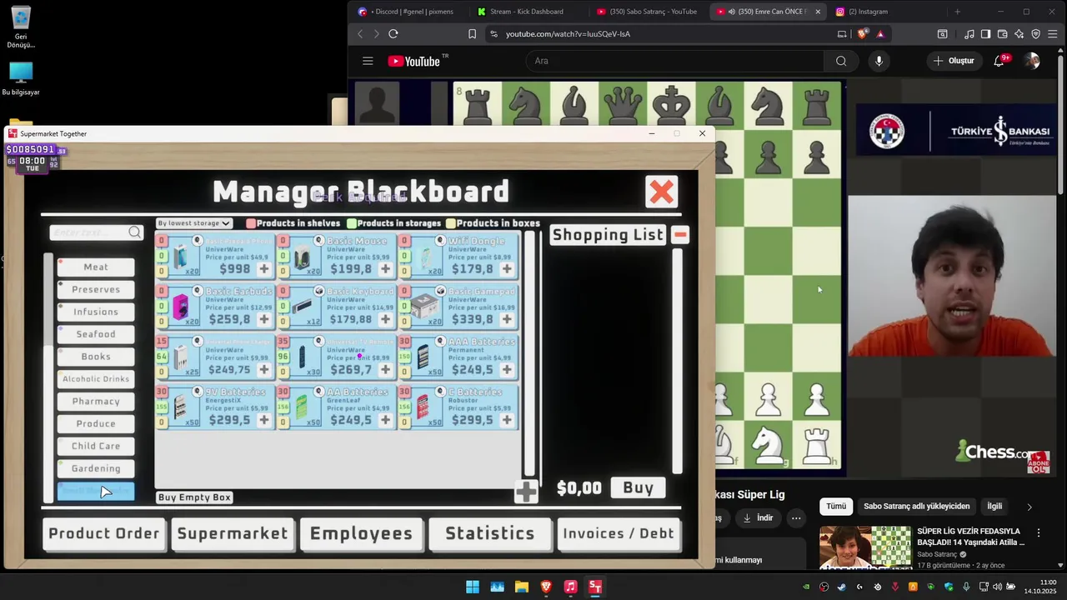Add Wifi Dongle to shopping list
Image resolution: width=1067 pixels, height=600 pixels.
pos(506,269)
